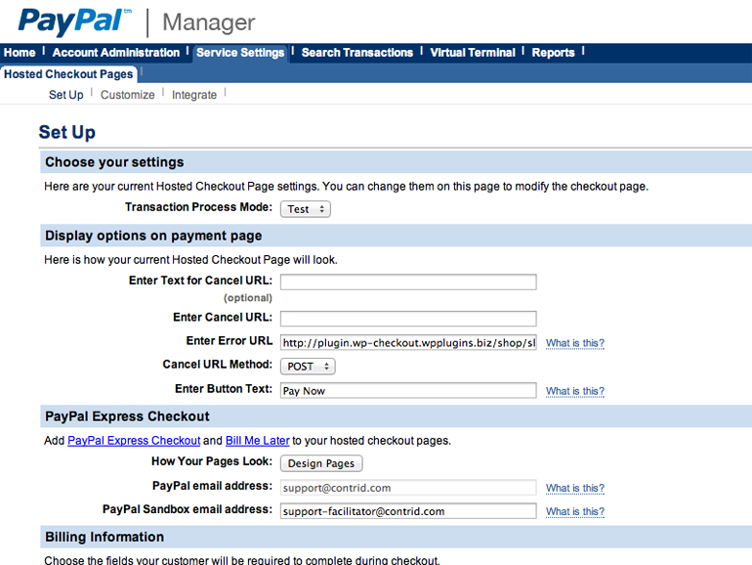Click 'What is this?' beside Error URL
Image resolution: width=752 pixels, height=565 pixels.
574,343
